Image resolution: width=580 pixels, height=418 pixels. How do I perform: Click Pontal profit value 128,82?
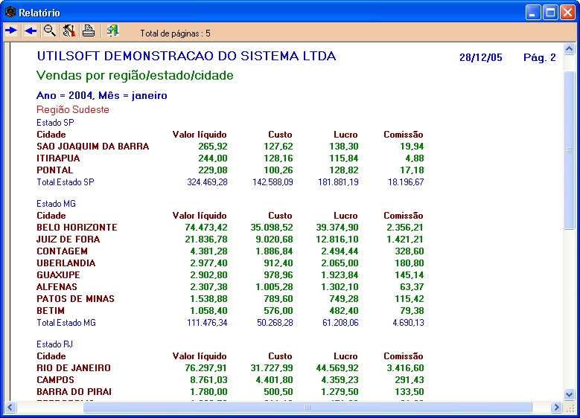pyautogui.click(x=344, y=170)
